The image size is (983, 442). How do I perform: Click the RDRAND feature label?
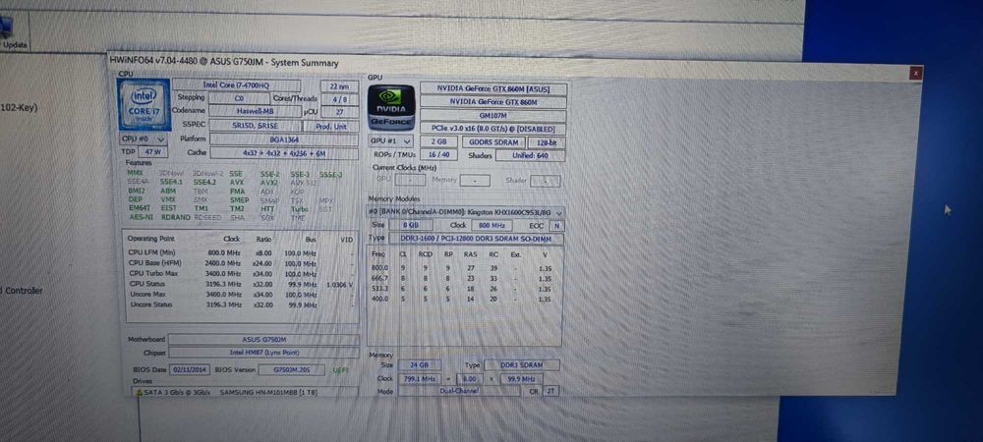coord(174,217)
